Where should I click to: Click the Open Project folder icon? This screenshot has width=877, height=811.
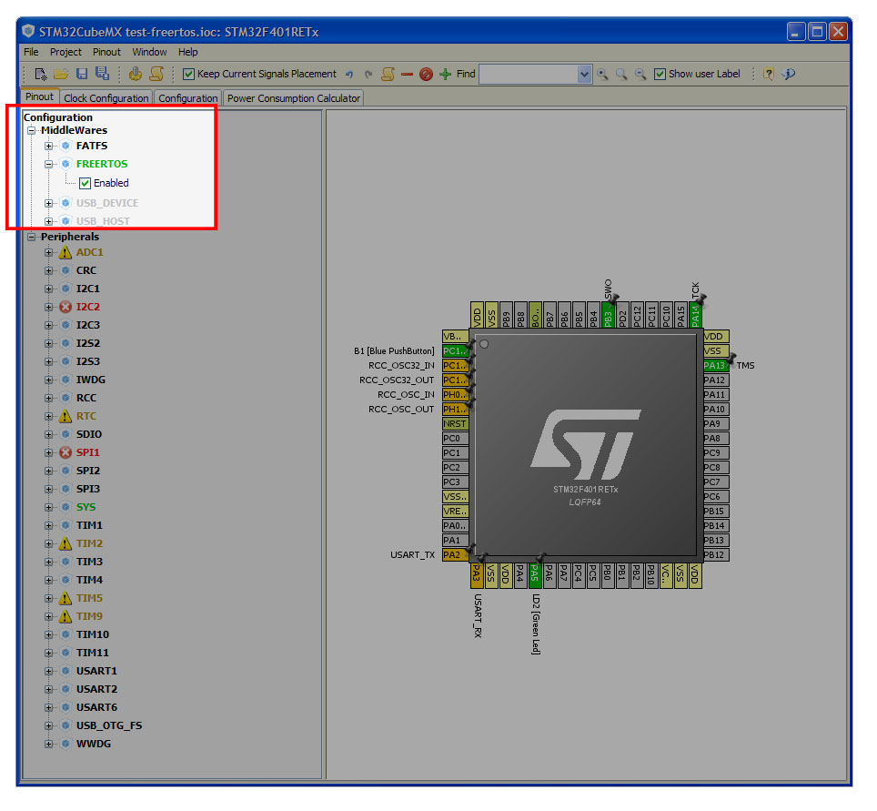[x=61, y=74]
